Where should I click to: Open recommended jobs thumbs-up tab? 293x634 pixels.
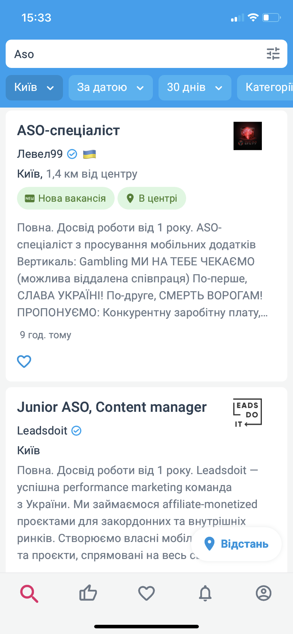(x=88, y=593)
